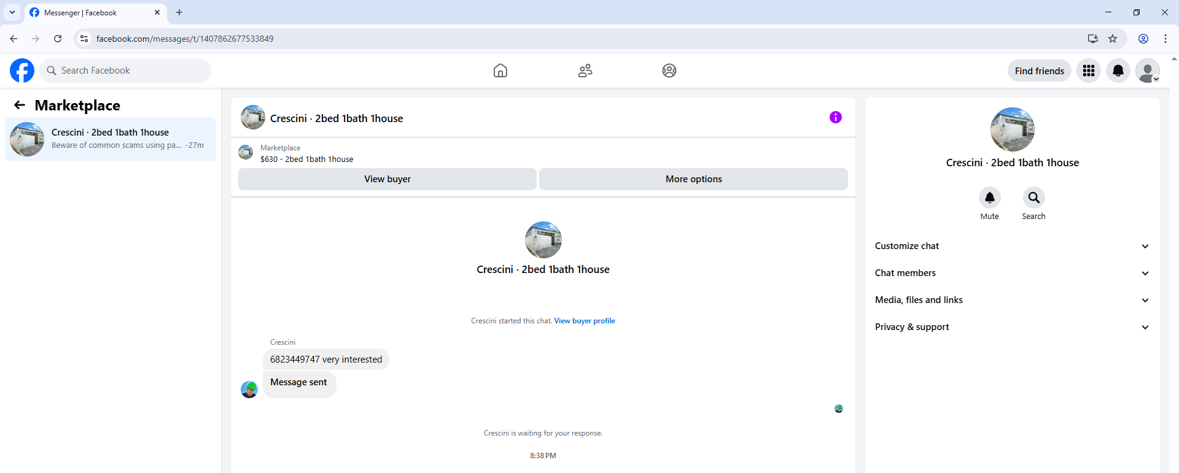
Task: Click the View buyer button
Action: [x=387, y=179]
